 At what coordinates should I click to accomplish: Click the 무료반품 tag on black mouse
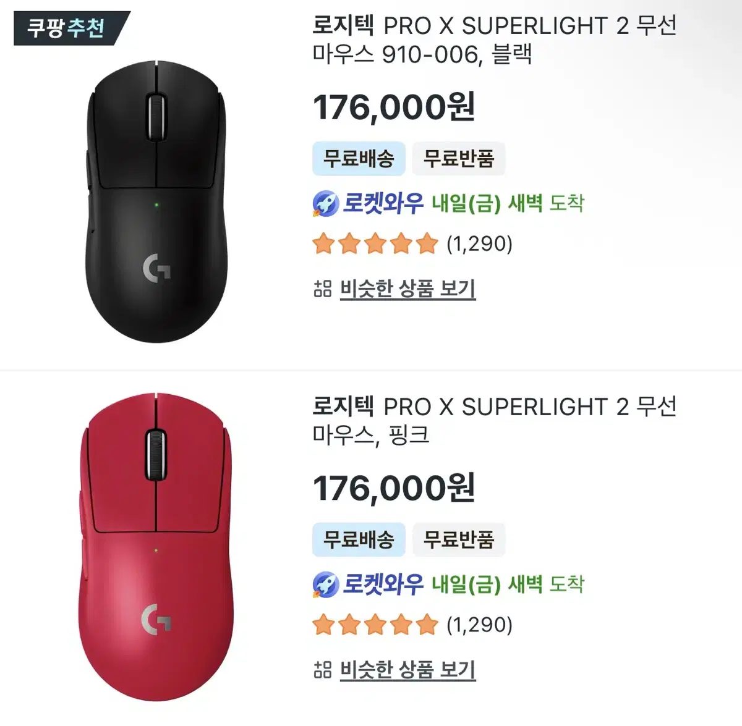click(458, 159)
